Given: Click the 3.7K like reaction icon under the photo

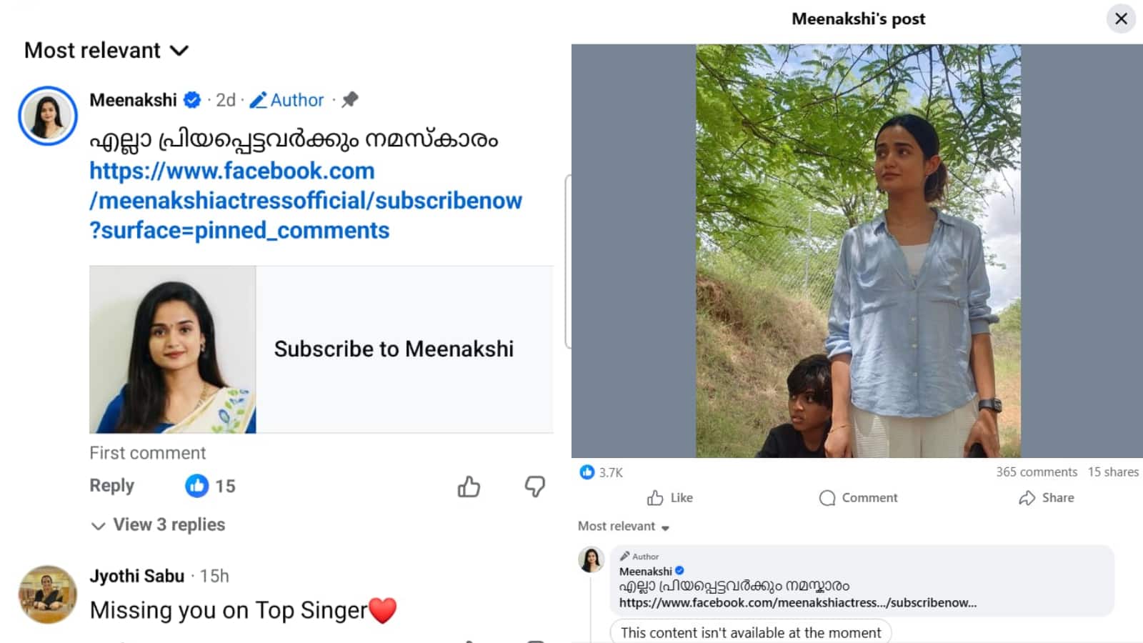Looking at the screenshot, I should [x=587, y=472].
